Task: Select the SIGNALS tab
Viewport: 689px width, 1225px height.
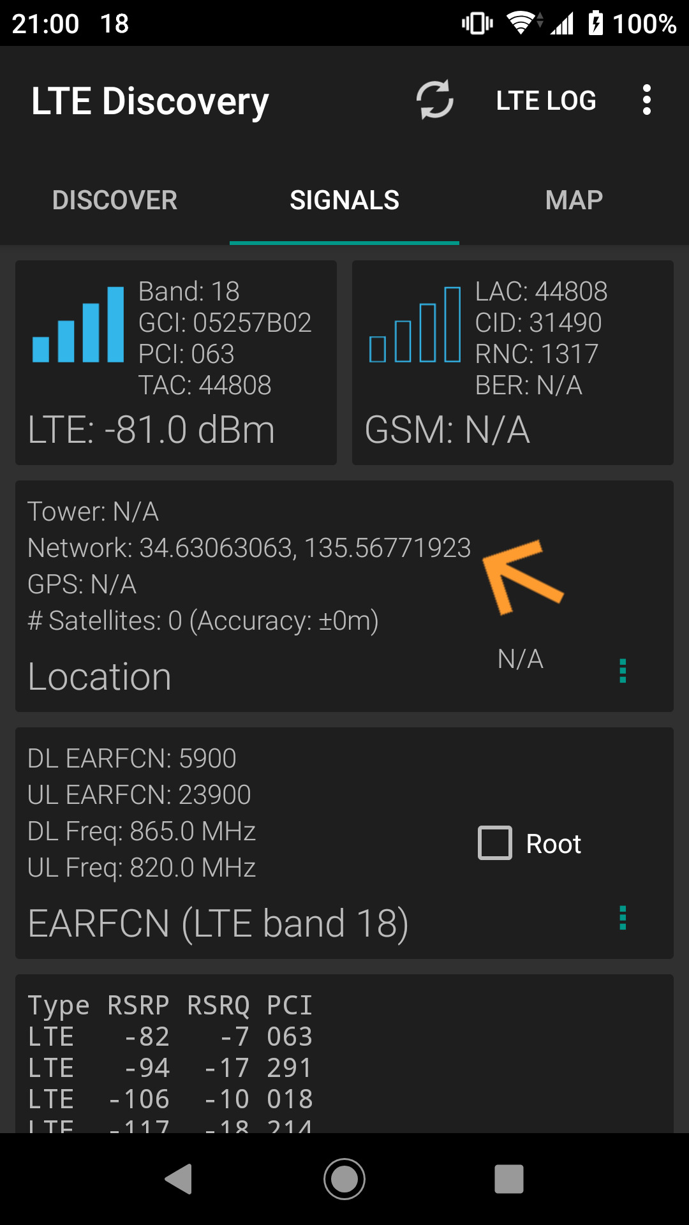Action: [344, 200]
